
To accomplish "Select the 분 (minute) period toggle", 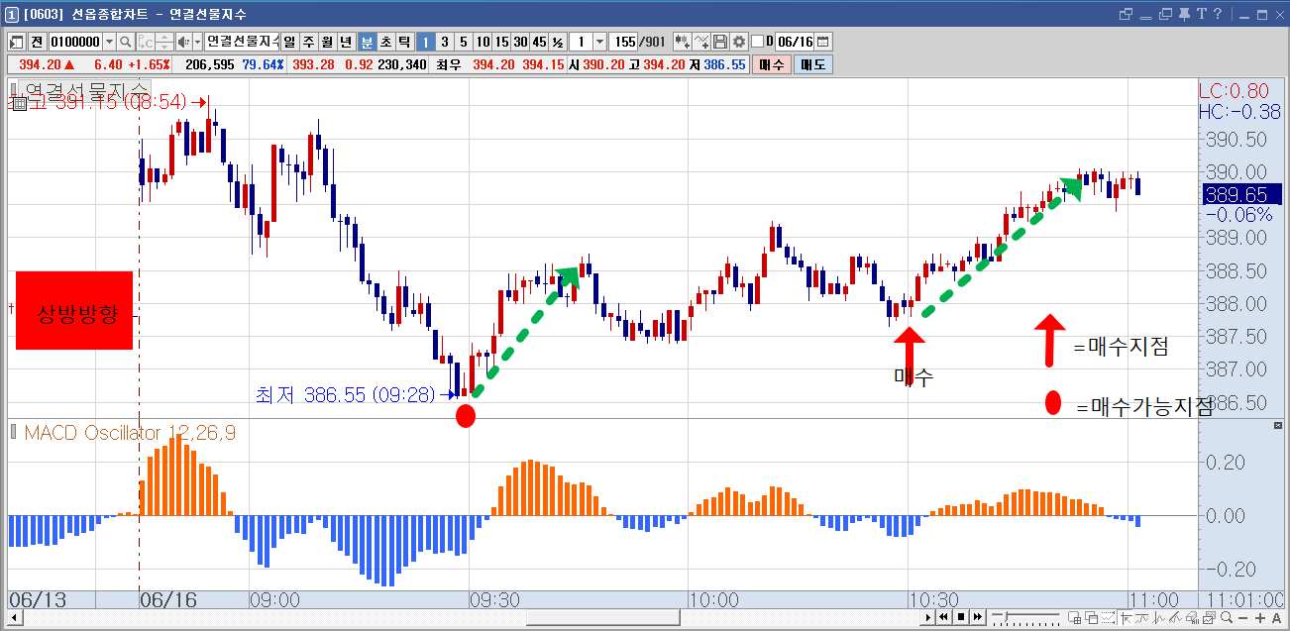I will 367,42.
